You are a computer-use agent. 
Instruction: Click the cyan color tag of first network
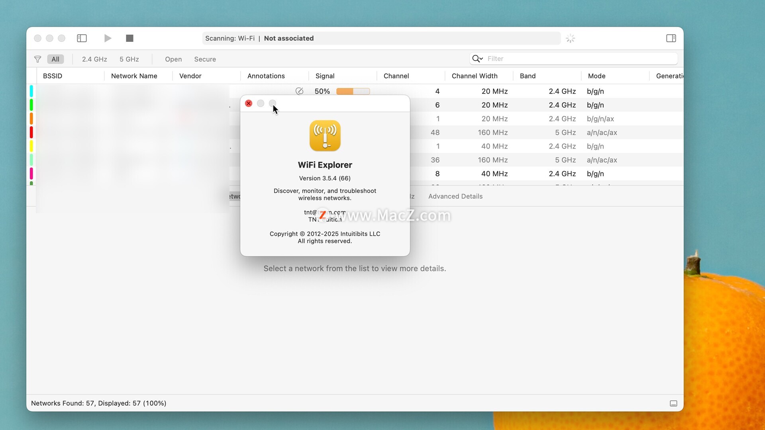31,91
